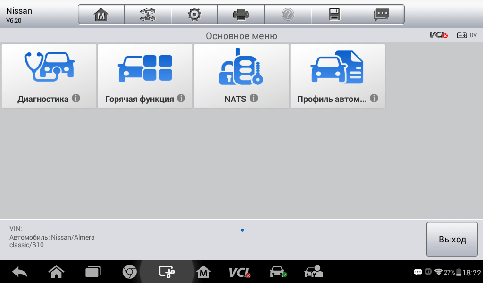Image resolution: width=483 pixels, height=283 pixels.
Task: Launch Chrome browser from bottom bar
Action: (x=130, y=272)
